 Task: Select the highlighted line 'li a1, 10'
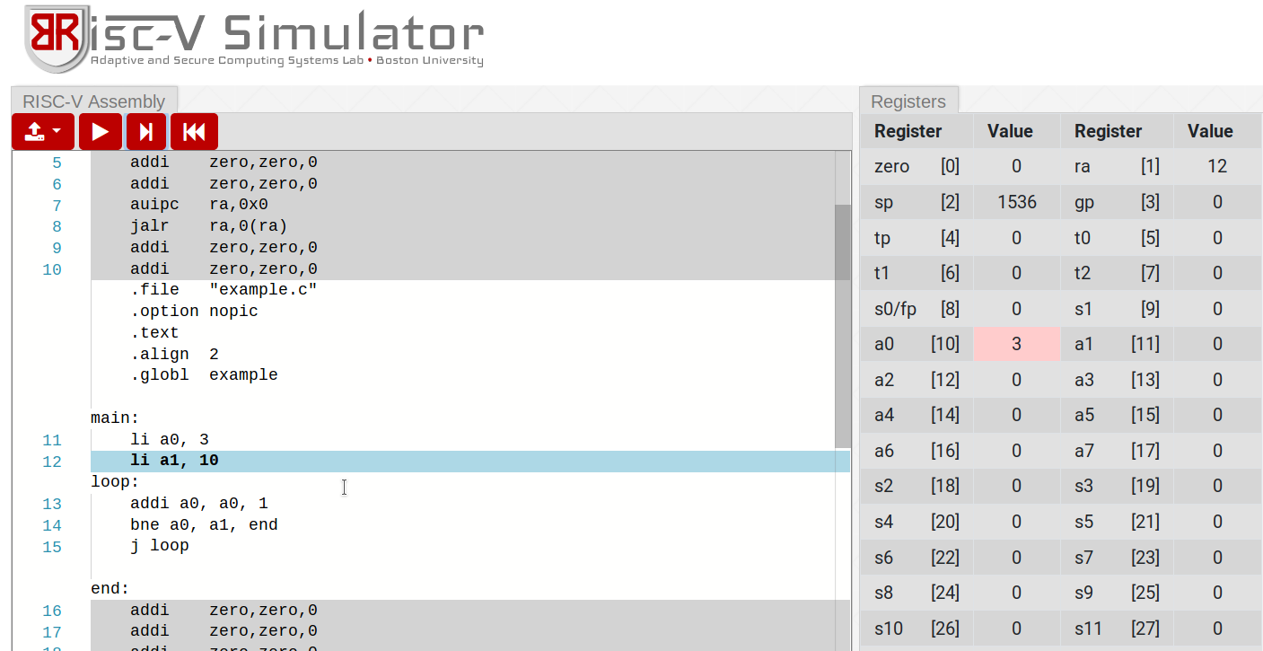coord(175,461)
